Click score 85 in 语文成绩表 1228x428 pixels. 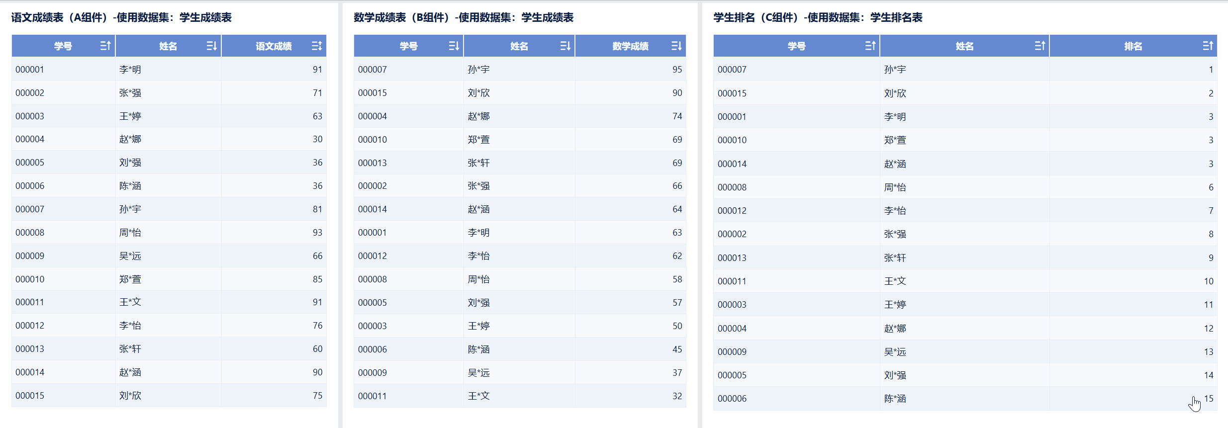317,279
